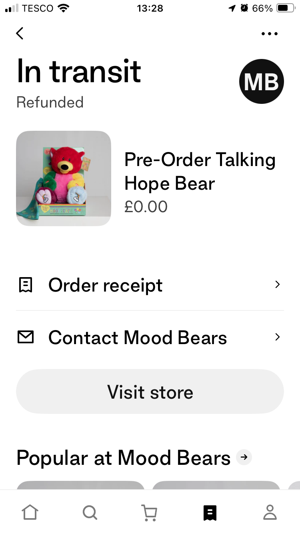Open the shopping cart tab

(x=150, y=513)
